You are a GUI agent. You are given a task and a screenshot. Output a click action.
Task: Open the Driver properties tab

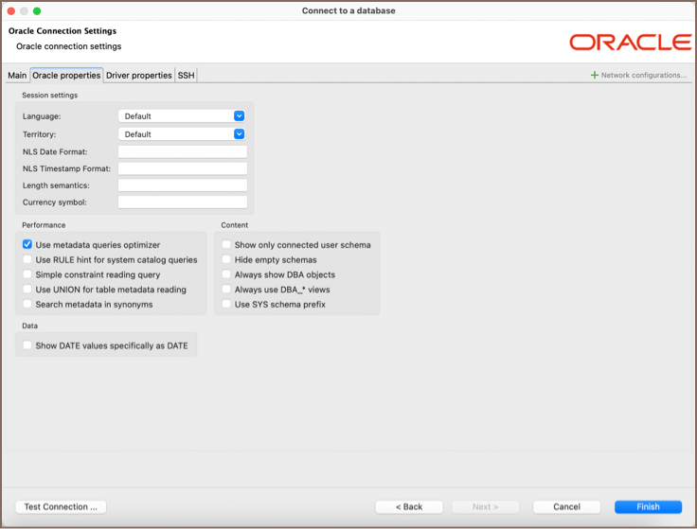point(138,76)
